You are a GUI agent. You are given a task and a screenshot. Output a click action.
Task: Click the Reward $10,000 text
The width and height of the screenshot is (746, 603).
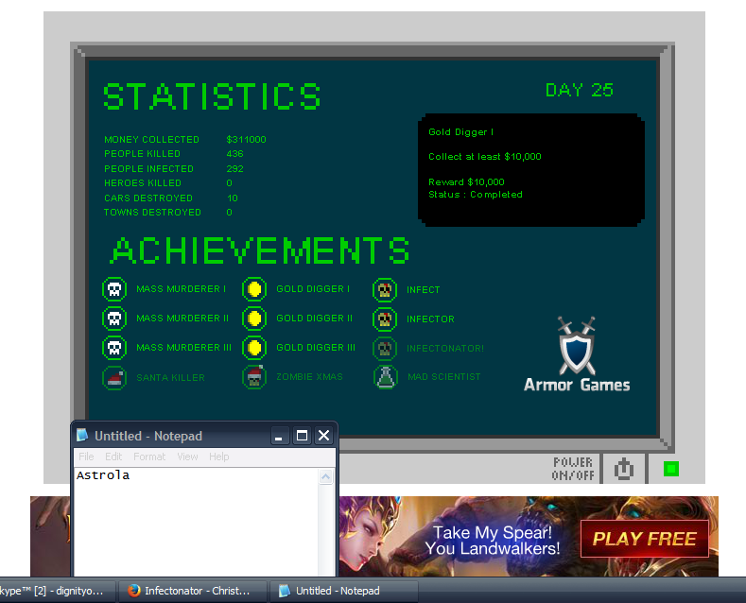point(467,182)
